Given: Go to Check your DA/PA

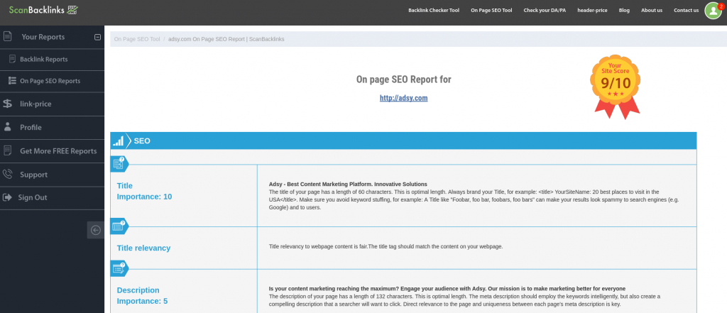Looking at the screenshot, I should [545, 10].
